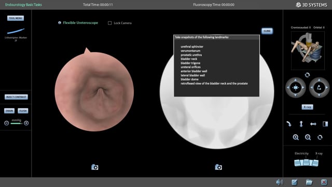
Task: Close the landmarks instruction panel
Action: click(267, 31)
